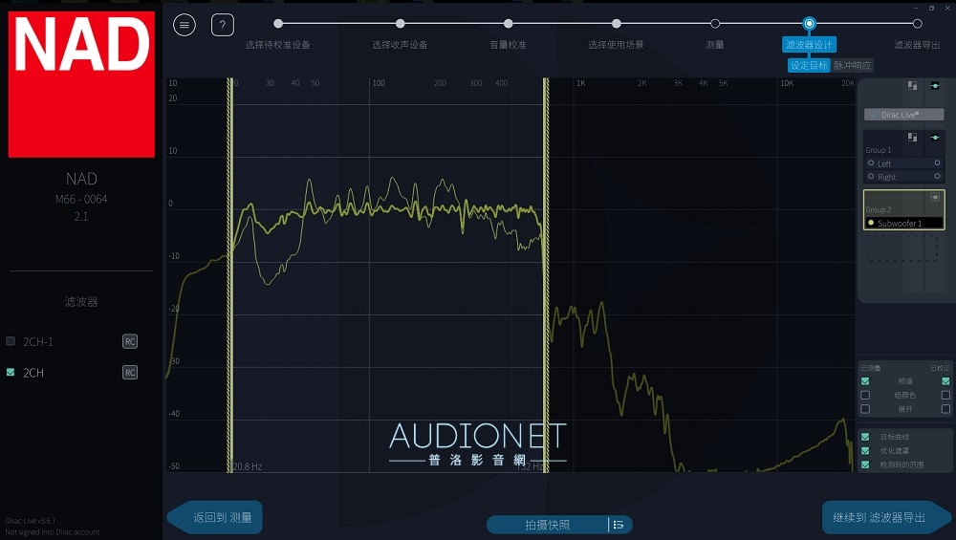Click the top linked-curves icon above Dirac Live
Viewport: 956px width, 540px height.
coord(935,86)
